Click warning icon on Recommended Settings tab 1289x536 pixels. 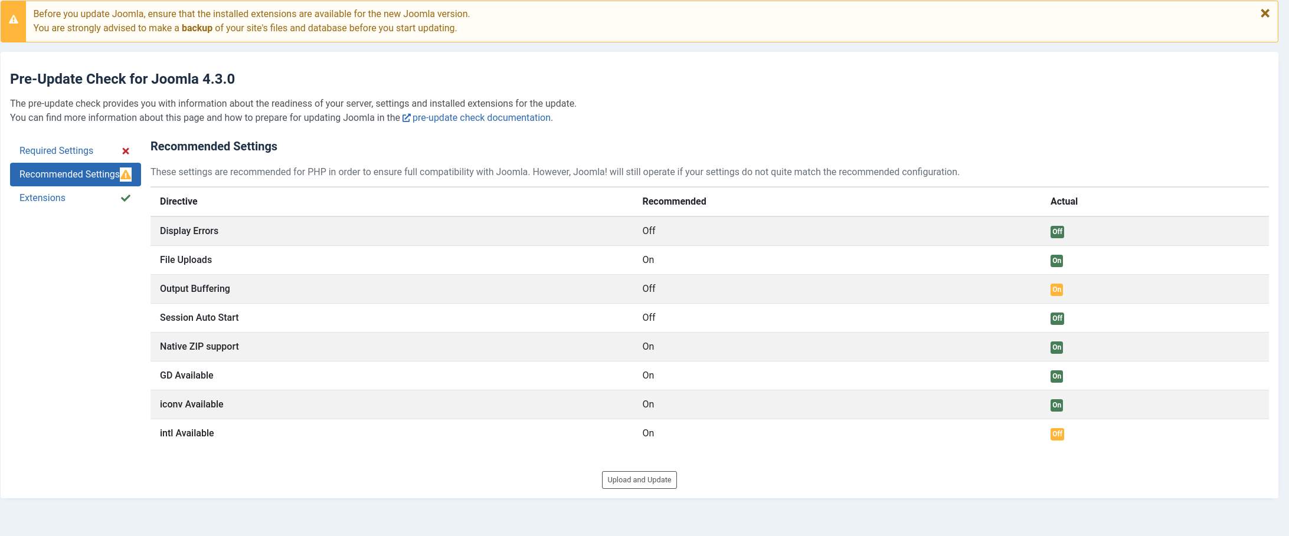coord(126,175)
